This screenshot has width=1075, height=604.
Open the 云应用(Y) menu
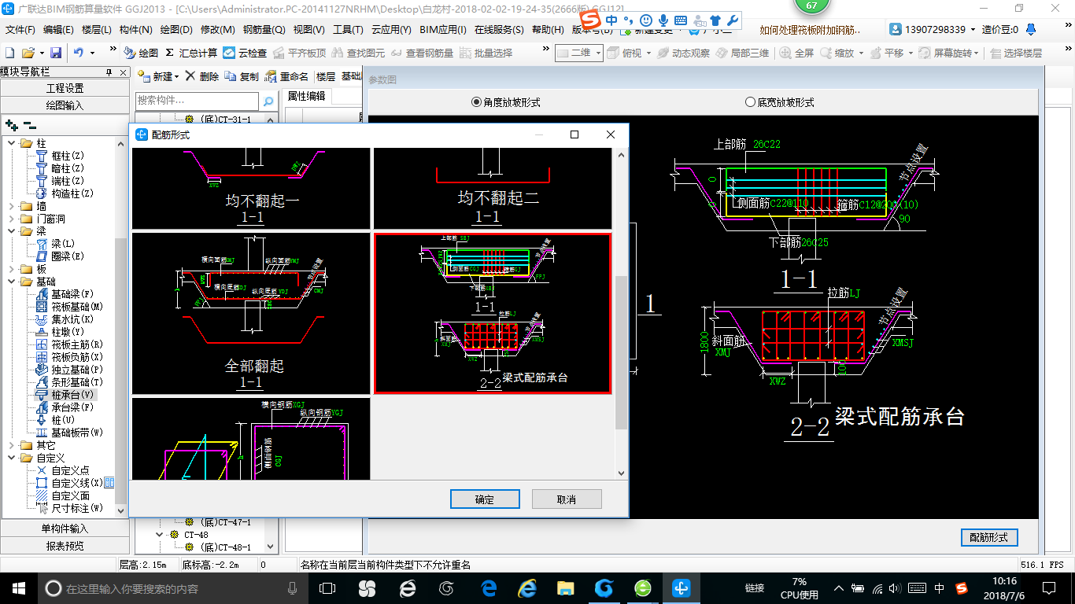pos(391,30)
